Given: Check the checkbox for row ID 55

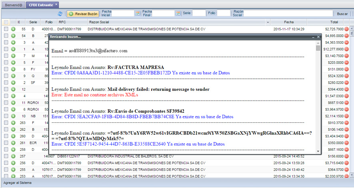Looking at the screenshot, I should [6, 29].
